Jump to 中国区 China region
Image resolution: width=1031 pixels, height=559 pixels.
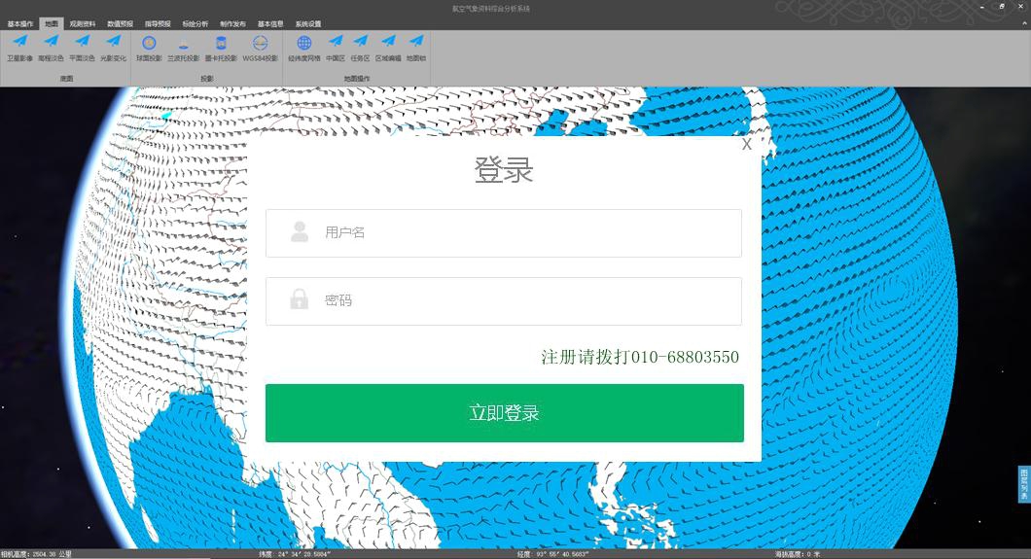coord(336,48)
